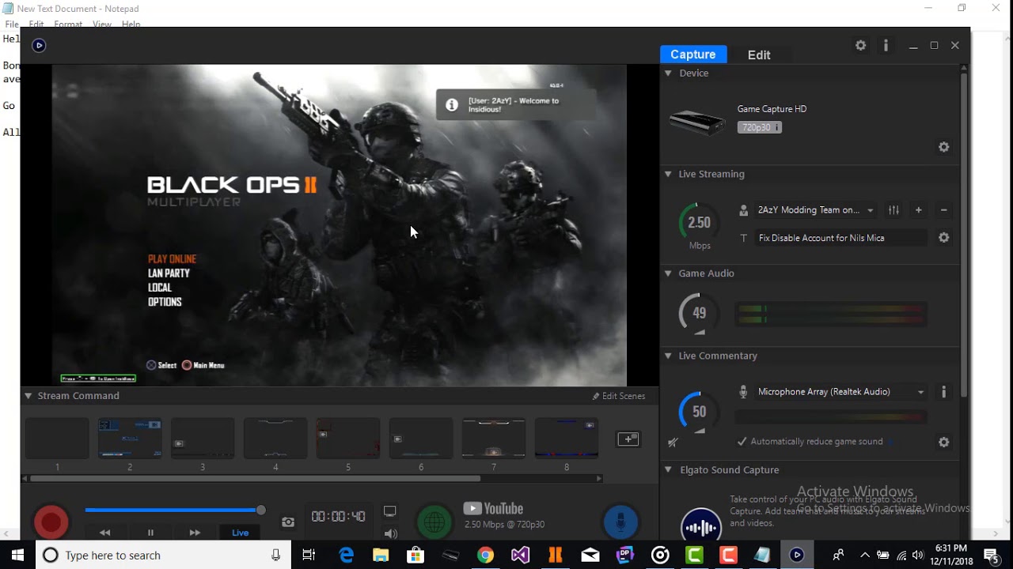Open streaming mixer sliders settings
The height and width of the screenshot is (569, 1013).
(x=893, y=210)
